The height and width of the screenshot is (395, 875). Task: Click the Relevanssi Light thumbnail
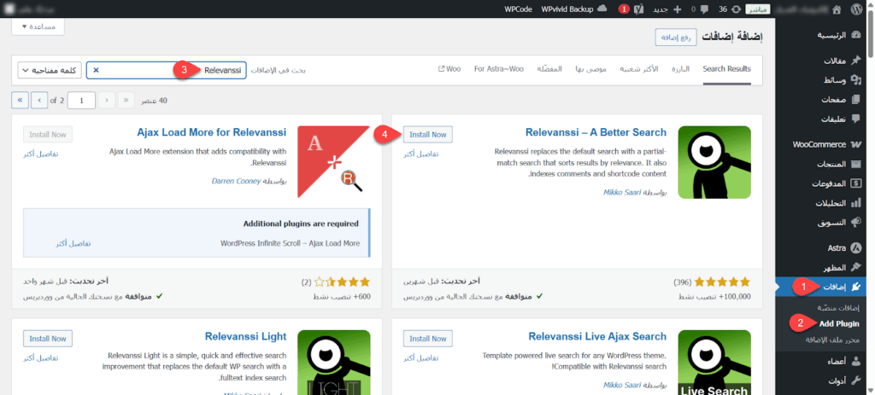point(334,363)
